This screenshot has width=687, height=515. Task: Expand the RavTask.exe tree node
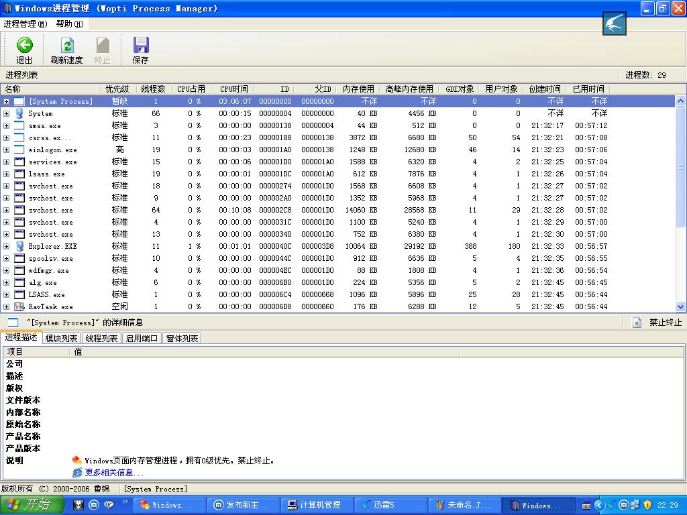coord(6,306)
